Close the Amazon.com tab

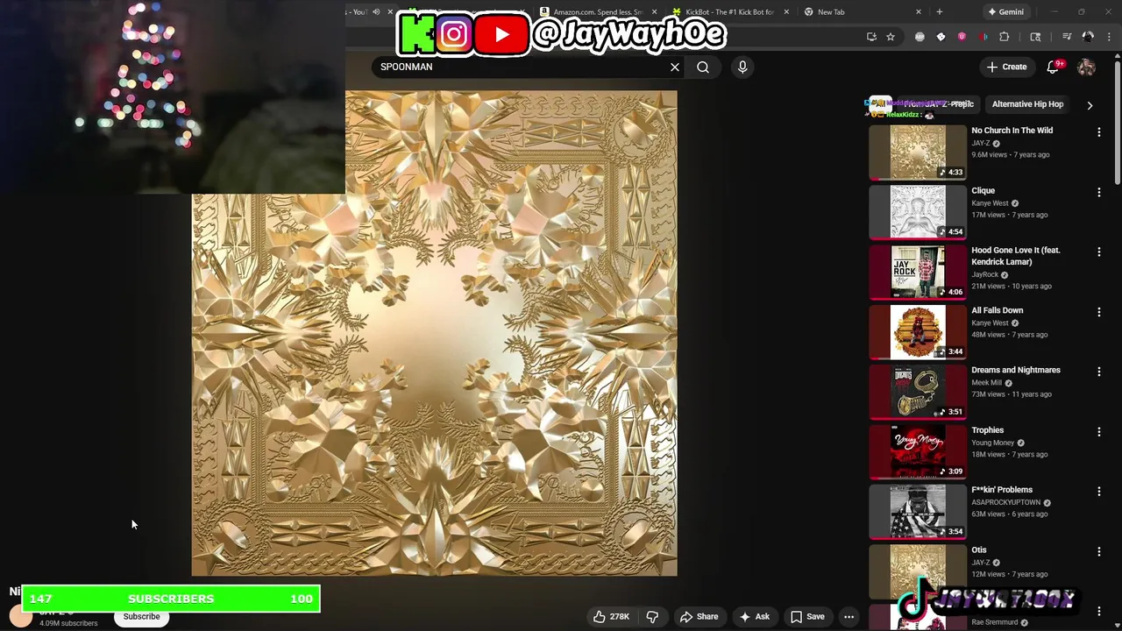point(654,11)
